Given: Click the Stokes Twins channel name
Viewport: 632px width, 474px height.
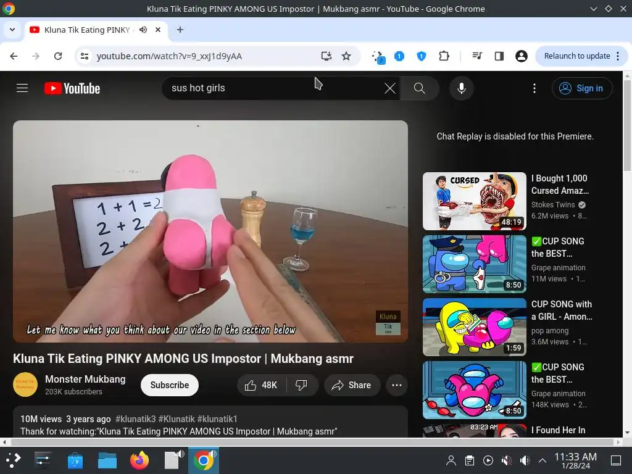Looking at the screenshot, I should coord(553,205).
